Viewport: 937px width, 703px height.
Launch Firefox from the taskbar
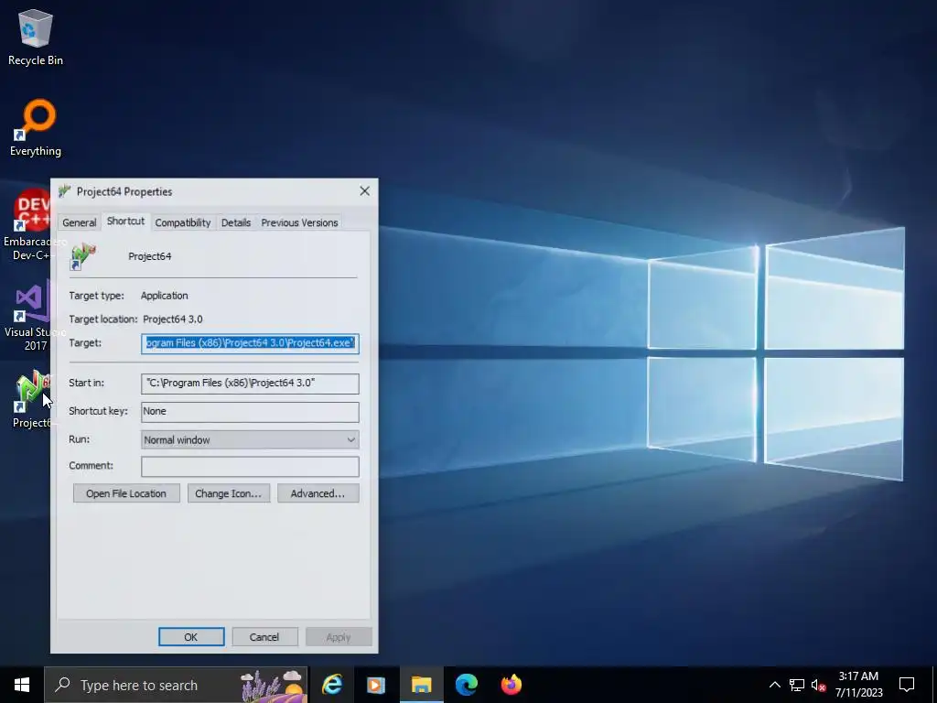511,685
